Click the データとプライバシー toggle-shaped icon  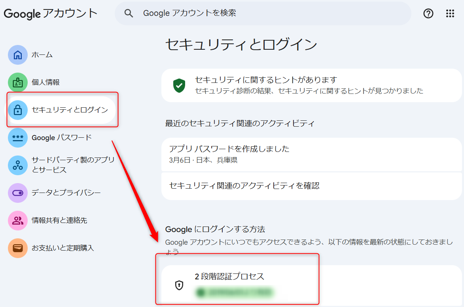[18, 193]
